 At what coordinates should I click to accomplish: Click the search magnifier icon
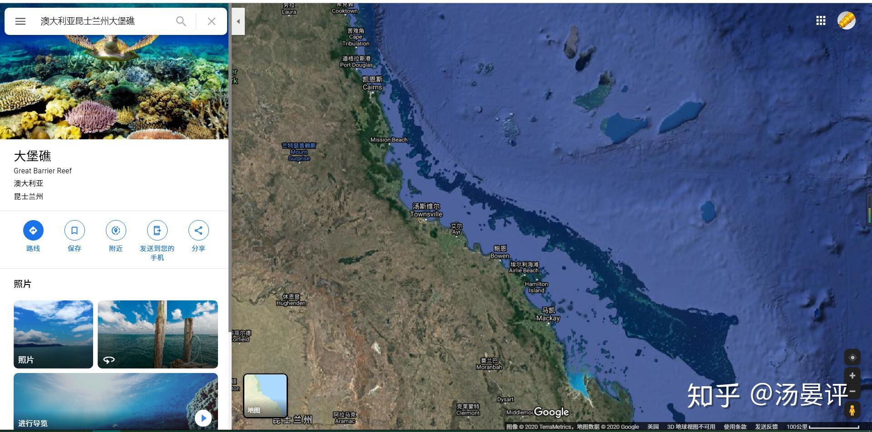(x=181, y=21)
